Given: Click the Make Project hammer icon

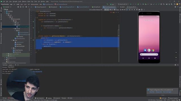Looking at the screenshot, I should tap(107, 4).
